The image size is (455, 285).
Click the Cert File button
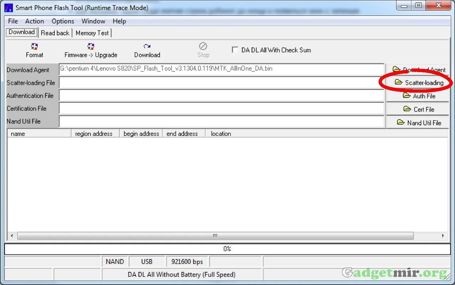pyautogui.click(x=418, y=109)
